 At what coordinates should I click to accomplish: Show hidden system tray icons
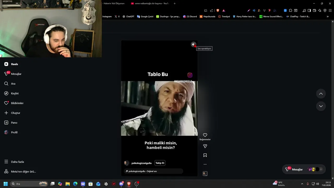click(302, 184)
